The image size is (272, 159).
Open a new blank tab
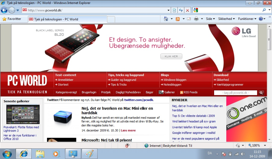click(x=111, y=19)
